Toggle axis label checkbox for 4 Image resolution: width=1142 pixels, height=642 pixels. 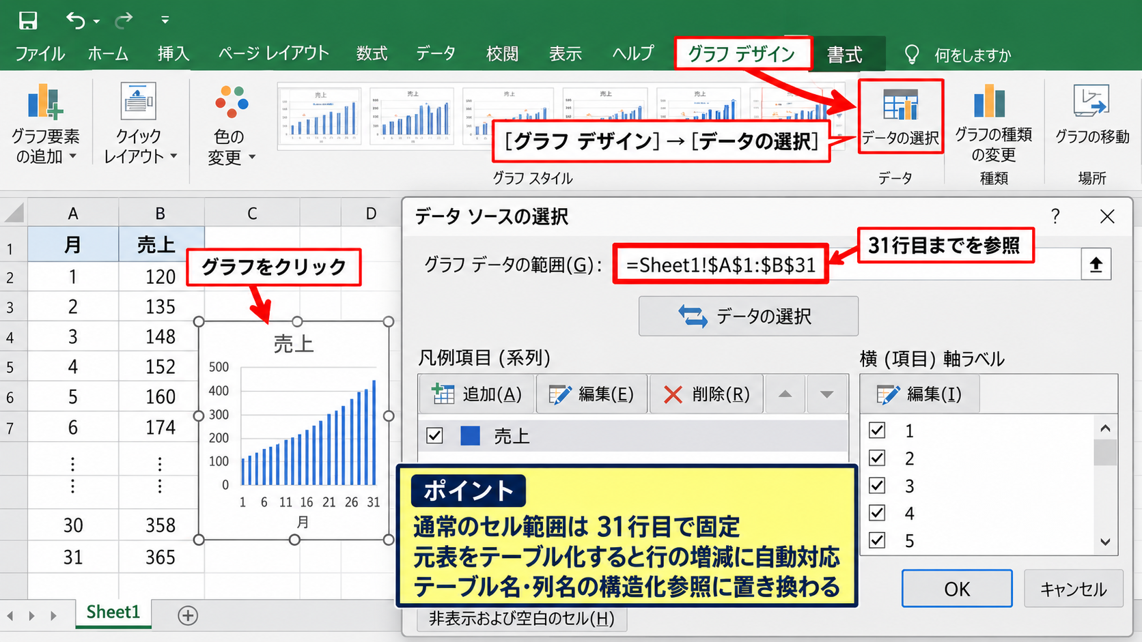pos(877,512)
